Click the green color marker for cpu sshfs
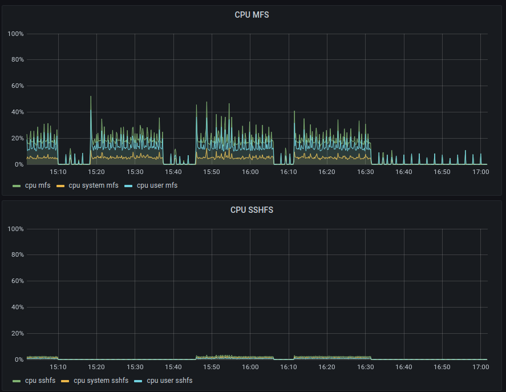This screenshot has height=392, width=506. (16, 381)
